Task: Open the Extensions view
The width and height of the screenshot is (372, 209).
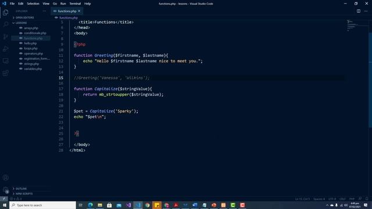Action: tap(5, 73)
